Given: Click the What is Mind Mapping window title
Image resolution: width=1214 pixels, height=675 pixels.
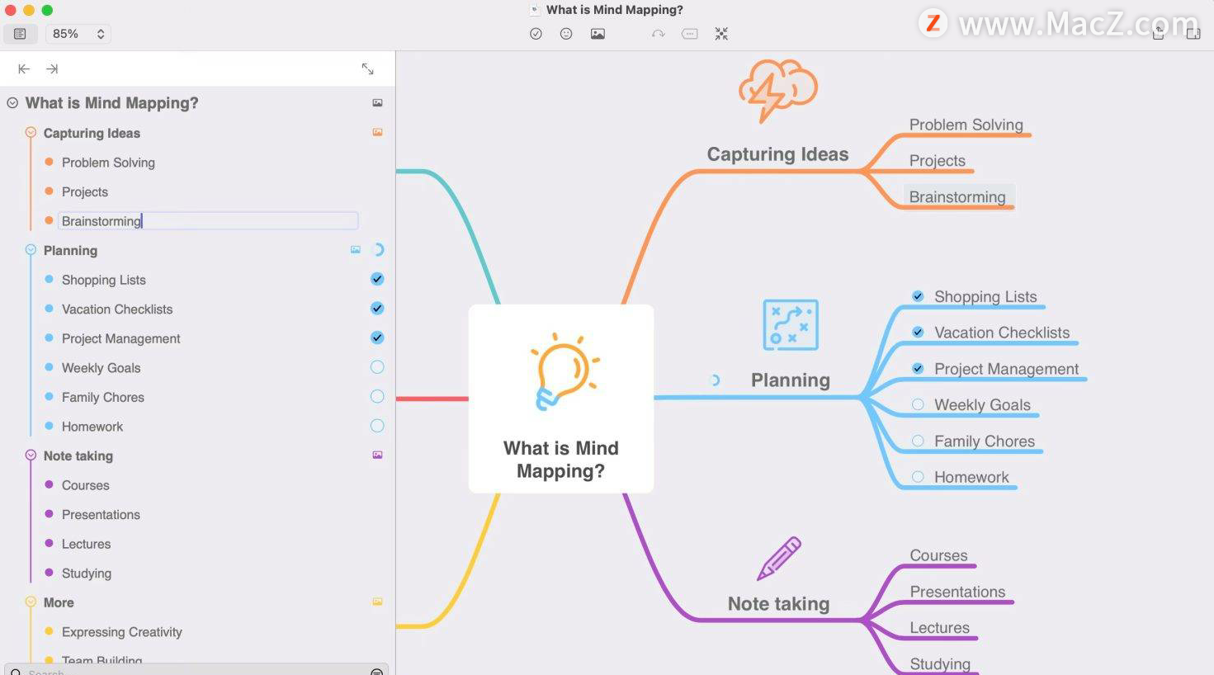Looking at the screenshot, I should tap(615, 10).
